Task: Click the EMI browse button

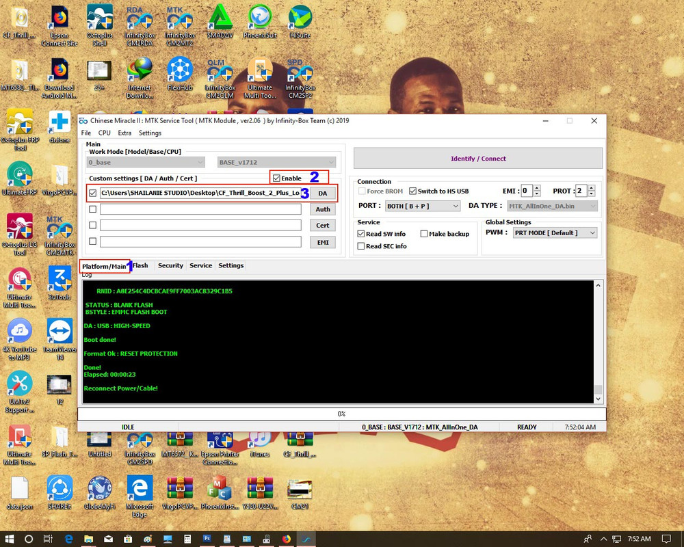Action: 322,243
